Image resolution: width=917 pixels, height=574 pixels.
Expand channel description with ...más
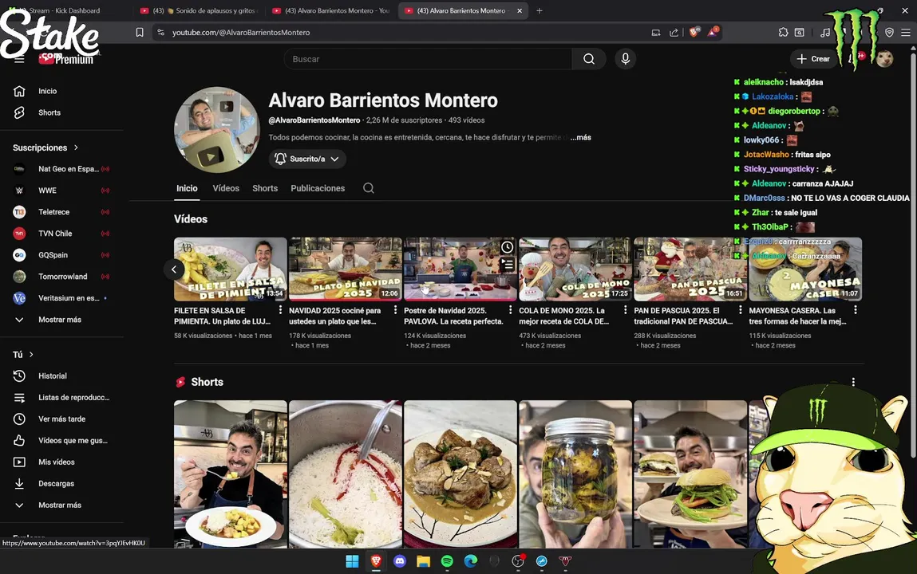(x=581, y=138)
